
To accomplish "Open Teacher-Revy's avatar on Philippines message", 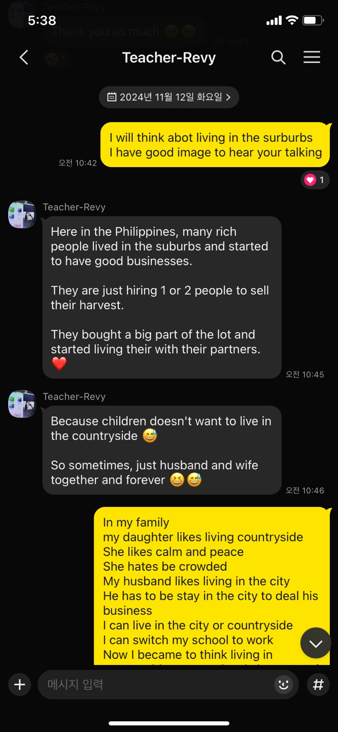I will (22, 214).
